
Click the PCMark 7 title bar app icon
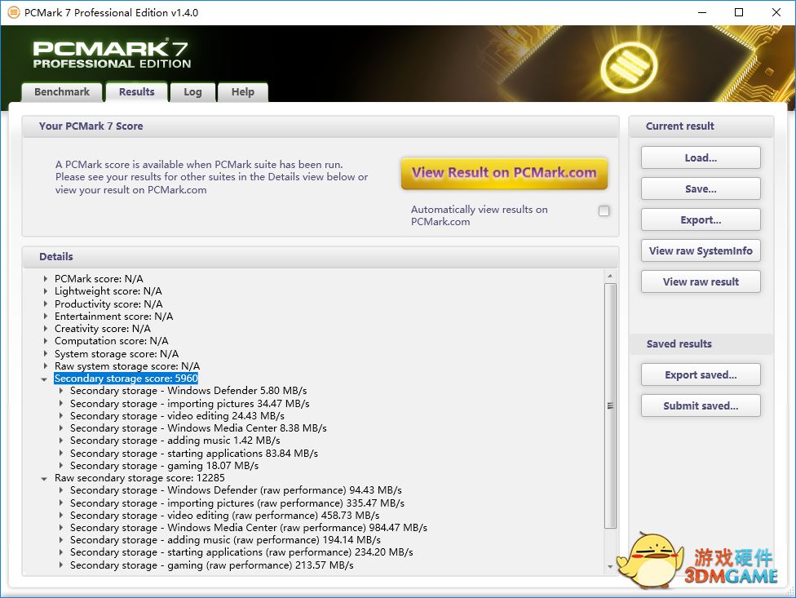pyautogui.click(x=13, y=12)
